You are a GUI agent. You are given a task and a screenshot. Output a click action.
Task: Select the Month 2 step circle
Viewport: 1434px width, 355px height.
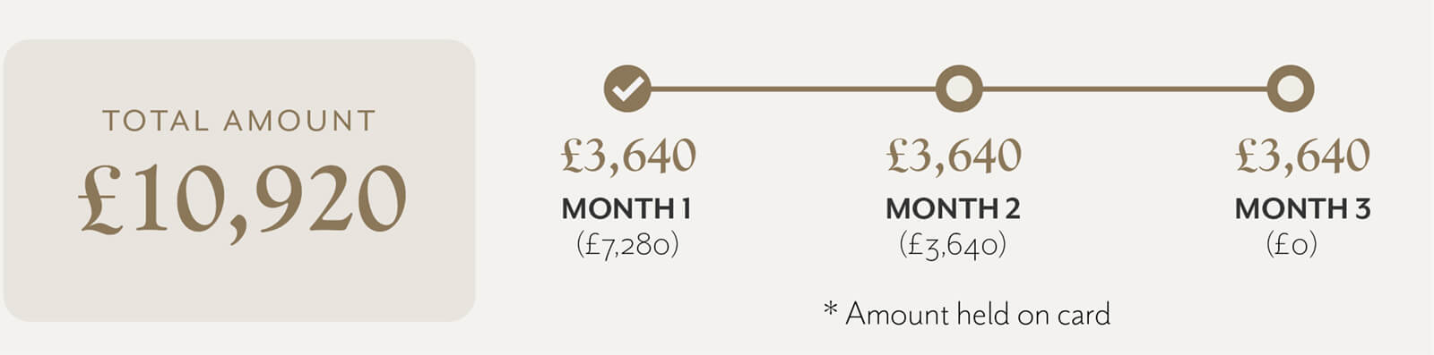click(958, 89)
